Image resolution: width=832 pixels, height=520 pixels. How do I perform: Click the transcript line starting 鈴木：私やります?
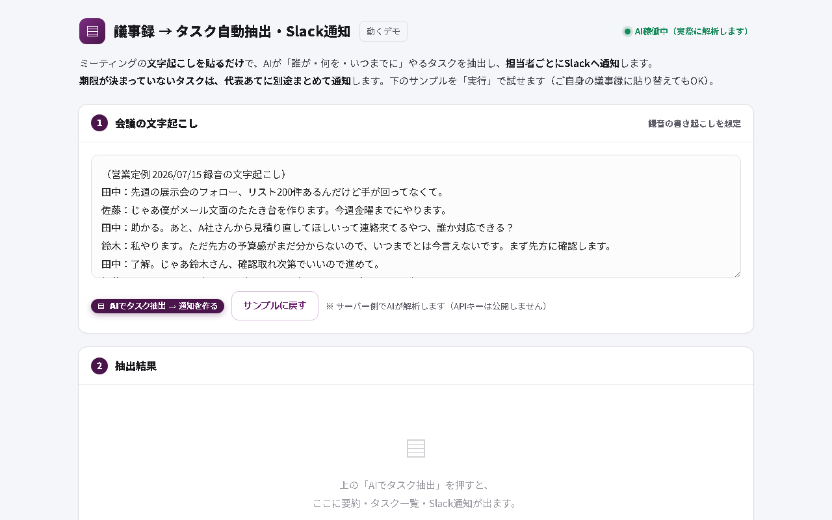(x=356, y=246)
